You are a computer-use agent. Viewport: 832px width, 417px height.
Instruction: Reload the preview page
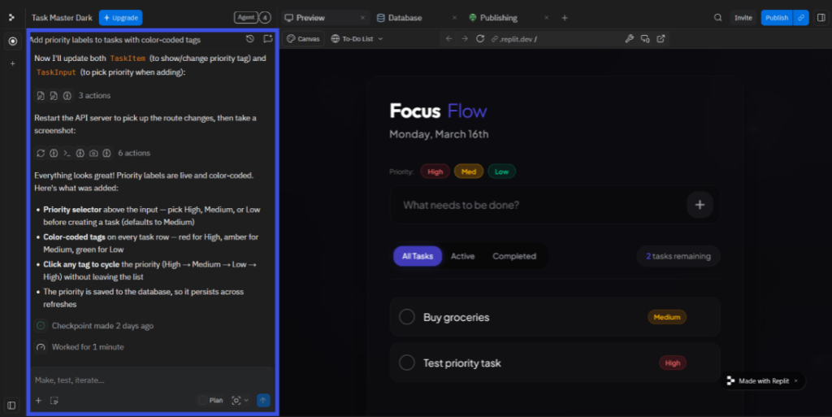(x=480, y=39)
